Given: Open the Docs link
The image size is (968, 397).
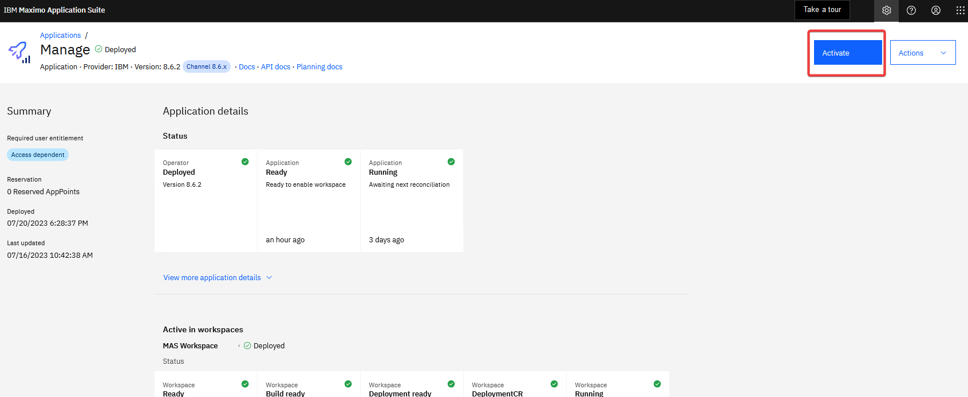Looking at the screenshot, I should coord(247,67).
